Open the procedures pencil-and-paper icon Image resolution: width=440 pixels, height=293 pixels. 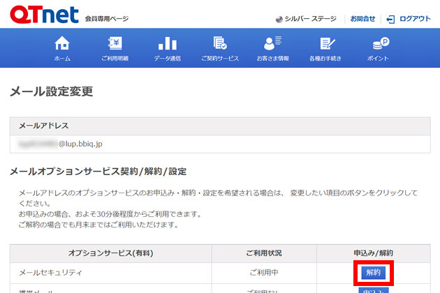pos(325,43)
